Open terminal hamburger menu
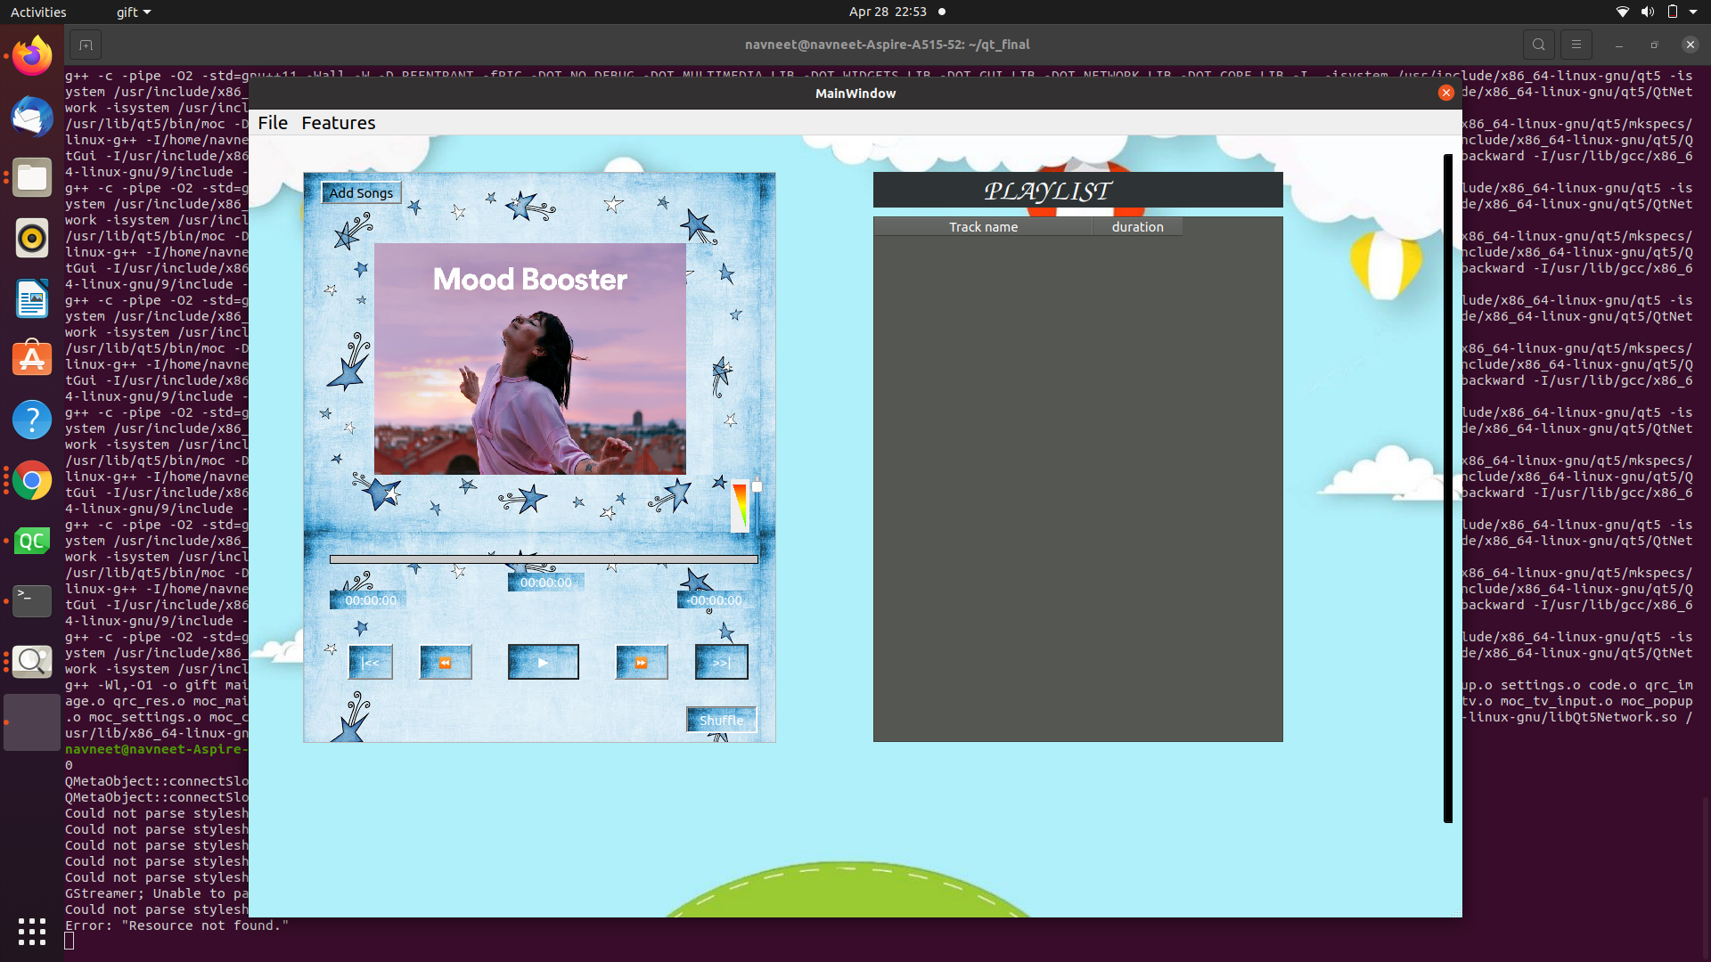 point(1576,45)
